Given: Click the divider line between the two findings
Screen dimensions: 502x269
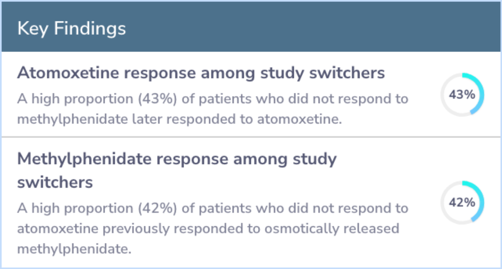Looking at the screenshot, I should pyautogui.click(x=251, y=137).
